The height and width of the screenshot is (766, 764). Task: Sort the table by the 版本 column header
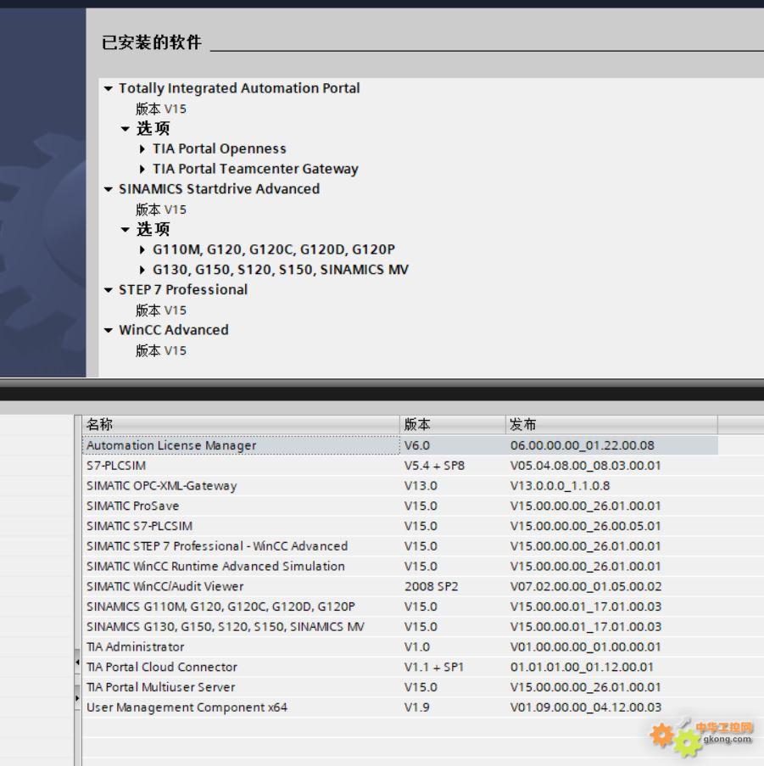click(453, 424)
